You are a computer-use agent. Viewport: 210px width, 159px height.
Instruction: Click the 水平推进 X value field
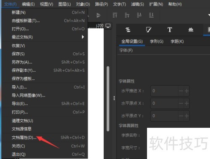[164, 91]
